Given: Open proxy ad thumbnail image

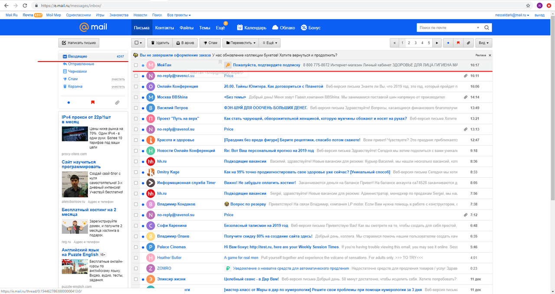Looking at the screenshot, I should [75, 134].
